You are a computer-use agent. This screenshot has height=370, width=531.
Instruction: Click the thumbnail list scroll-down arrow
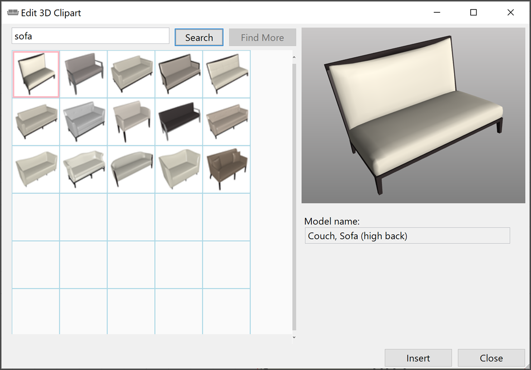pyautogui.click(x=294, y=337)
